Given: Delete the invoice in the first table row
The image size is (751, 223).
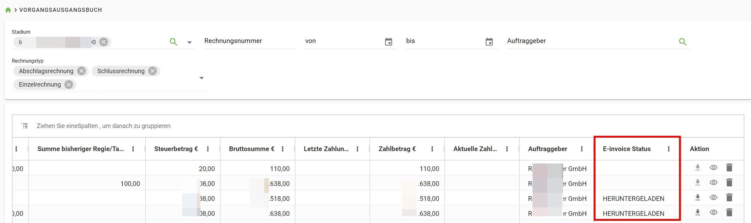Looking at the screenshot, I should click(729, 167).
